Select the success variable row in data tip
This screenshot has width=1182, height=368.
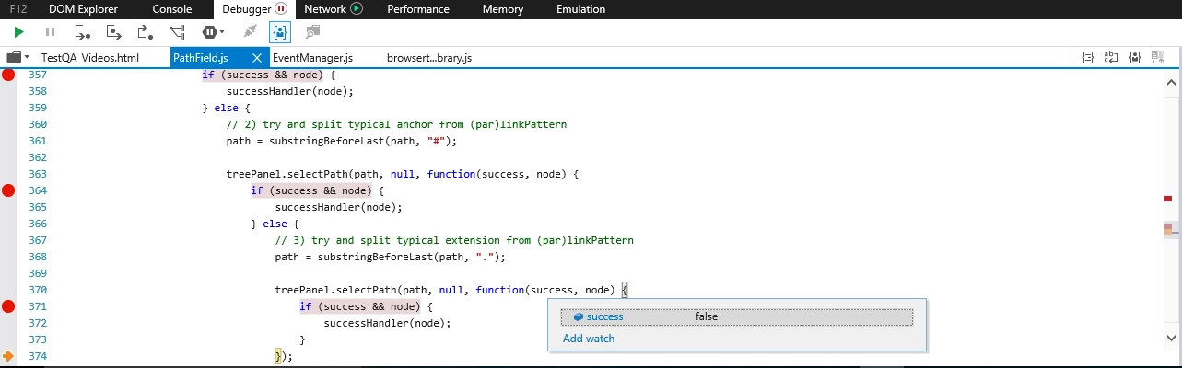(x=736, y=316)
